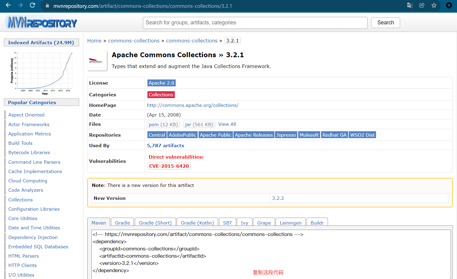Open Indexed Artifacts (24.9M) heading

click(41, 43)
